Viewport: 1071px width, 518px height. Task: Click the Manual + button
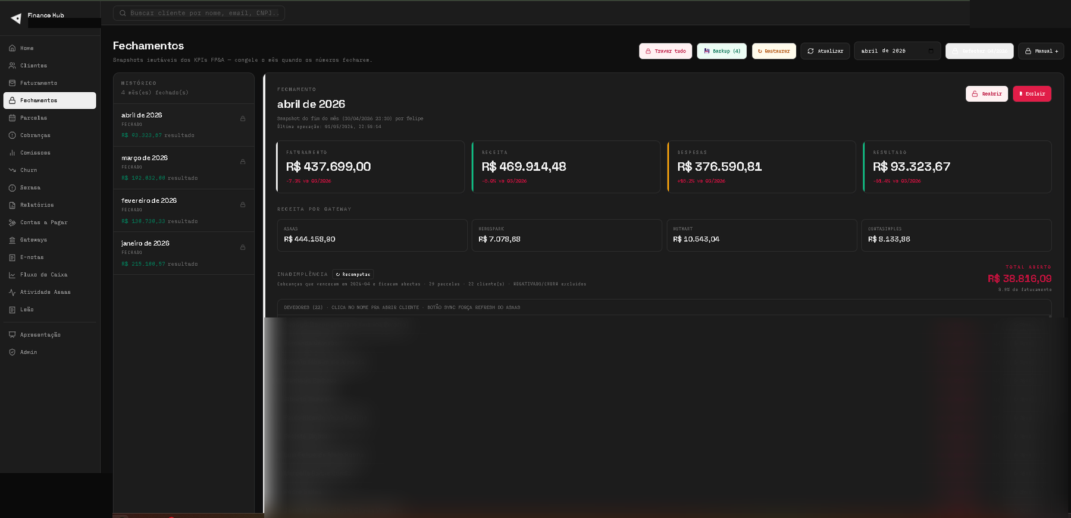(1041, 51)
